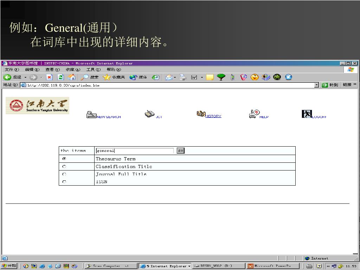Open the JCT icon link

click(x=149, y=114)
